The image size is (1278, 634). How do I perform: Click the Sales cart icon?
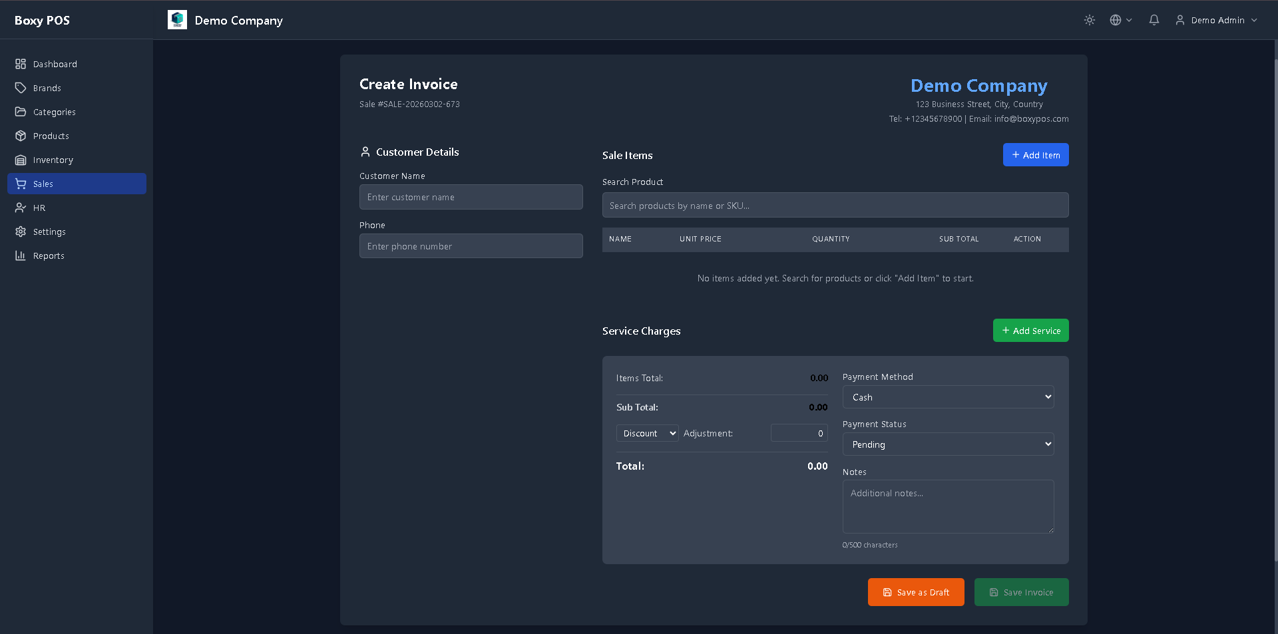pyautogui.click(x=21, y=184)
